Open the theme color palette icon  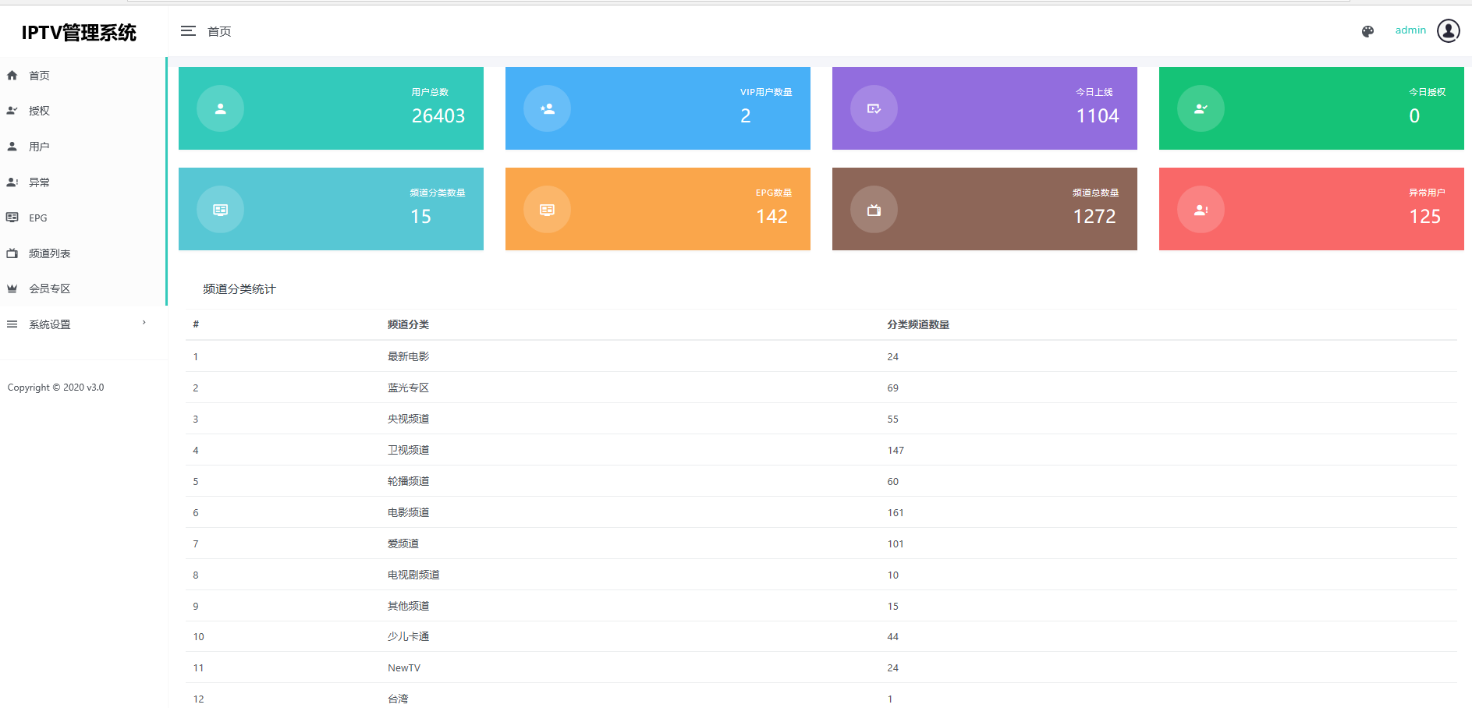pos(1367,31)
